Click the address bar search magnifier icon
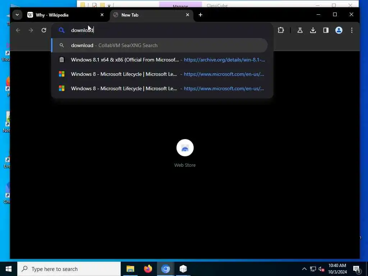Image resolution: width=368 pixels, height=276 pixels. 61,30
